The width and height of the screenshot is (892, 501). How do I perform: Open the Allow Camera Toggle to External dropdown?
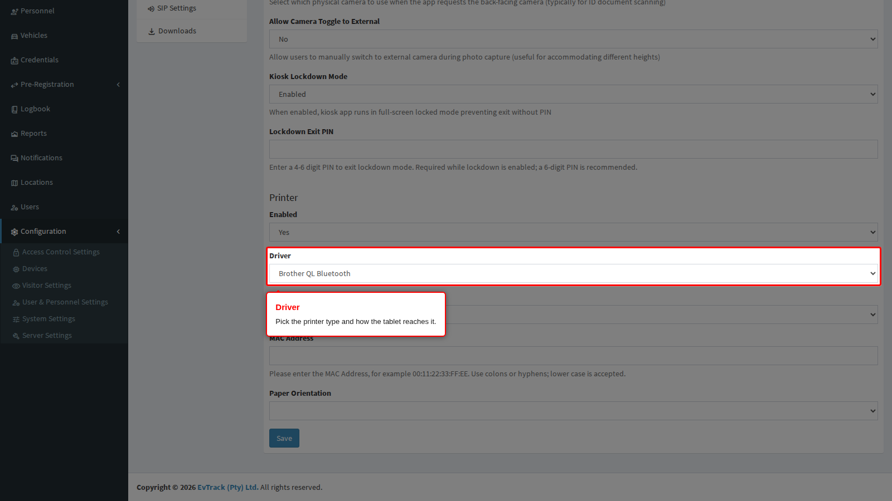(x=573, y=39)
